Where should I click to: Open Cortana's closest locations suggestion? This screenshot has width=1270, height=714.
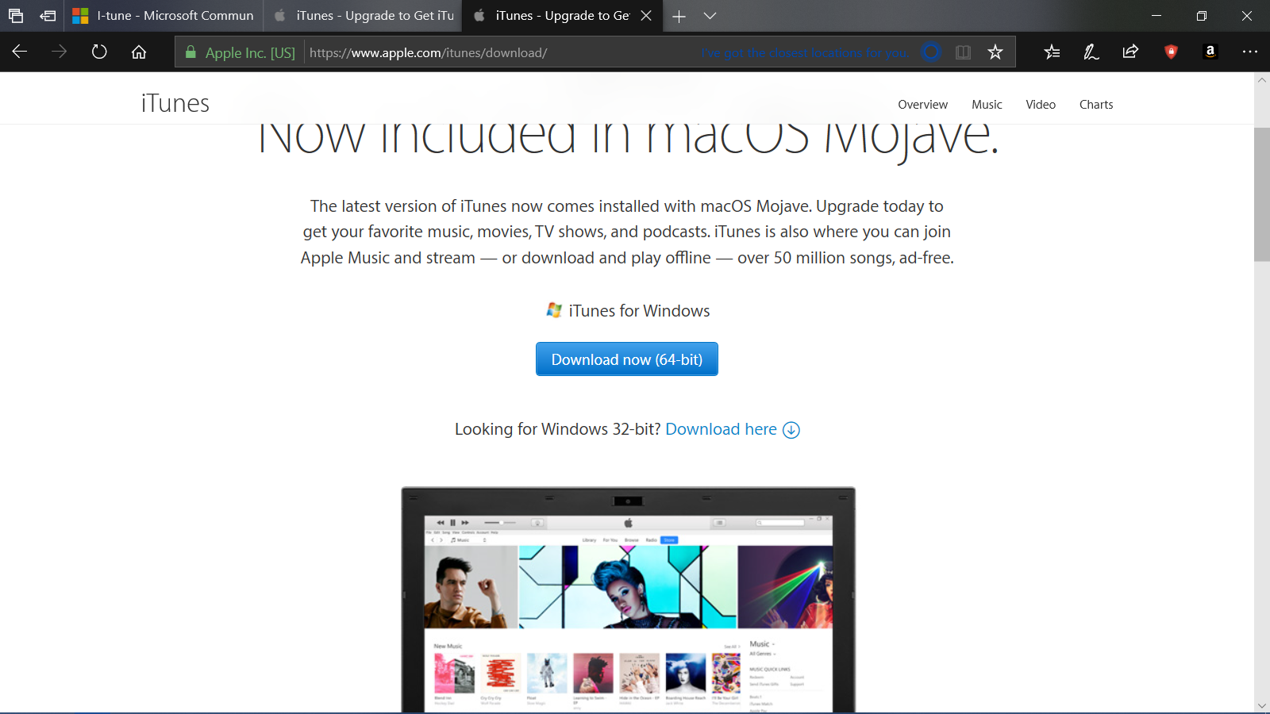click(803, 52)
